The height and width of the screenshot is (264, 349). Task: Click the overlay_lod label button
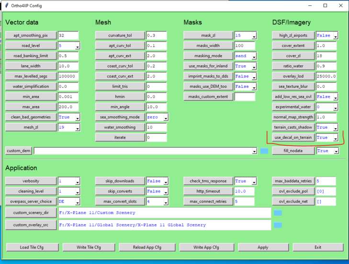pos(293,76)
